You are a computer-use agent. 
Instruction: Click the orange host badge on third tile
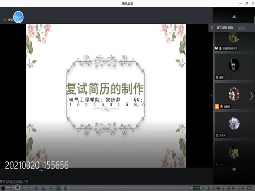point(217,106)
